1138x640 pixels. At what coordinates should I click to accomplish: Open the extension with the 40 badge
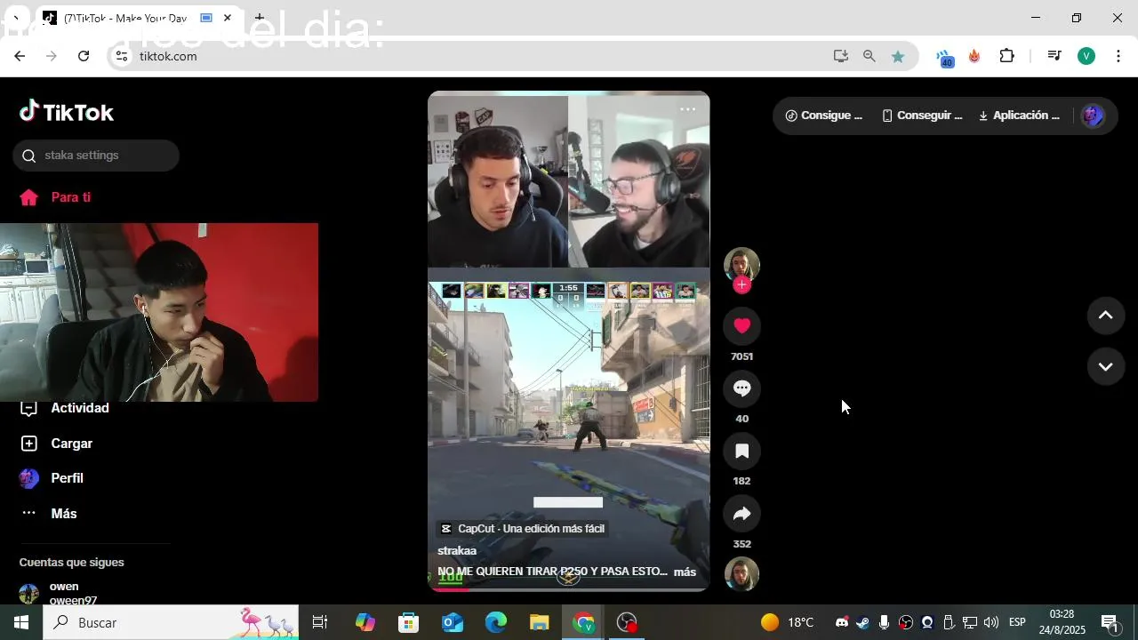tap(944, 57)
